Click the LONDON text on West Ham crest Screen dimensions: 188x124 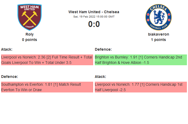pos(30,26)
